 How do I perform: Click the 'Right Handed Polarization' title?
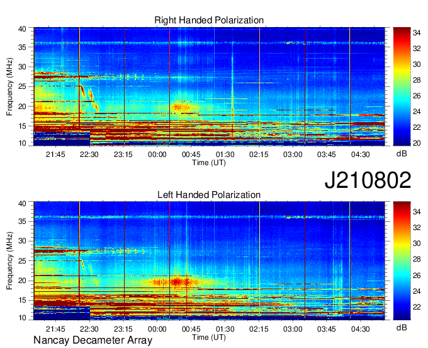click(x=209, y=20)
